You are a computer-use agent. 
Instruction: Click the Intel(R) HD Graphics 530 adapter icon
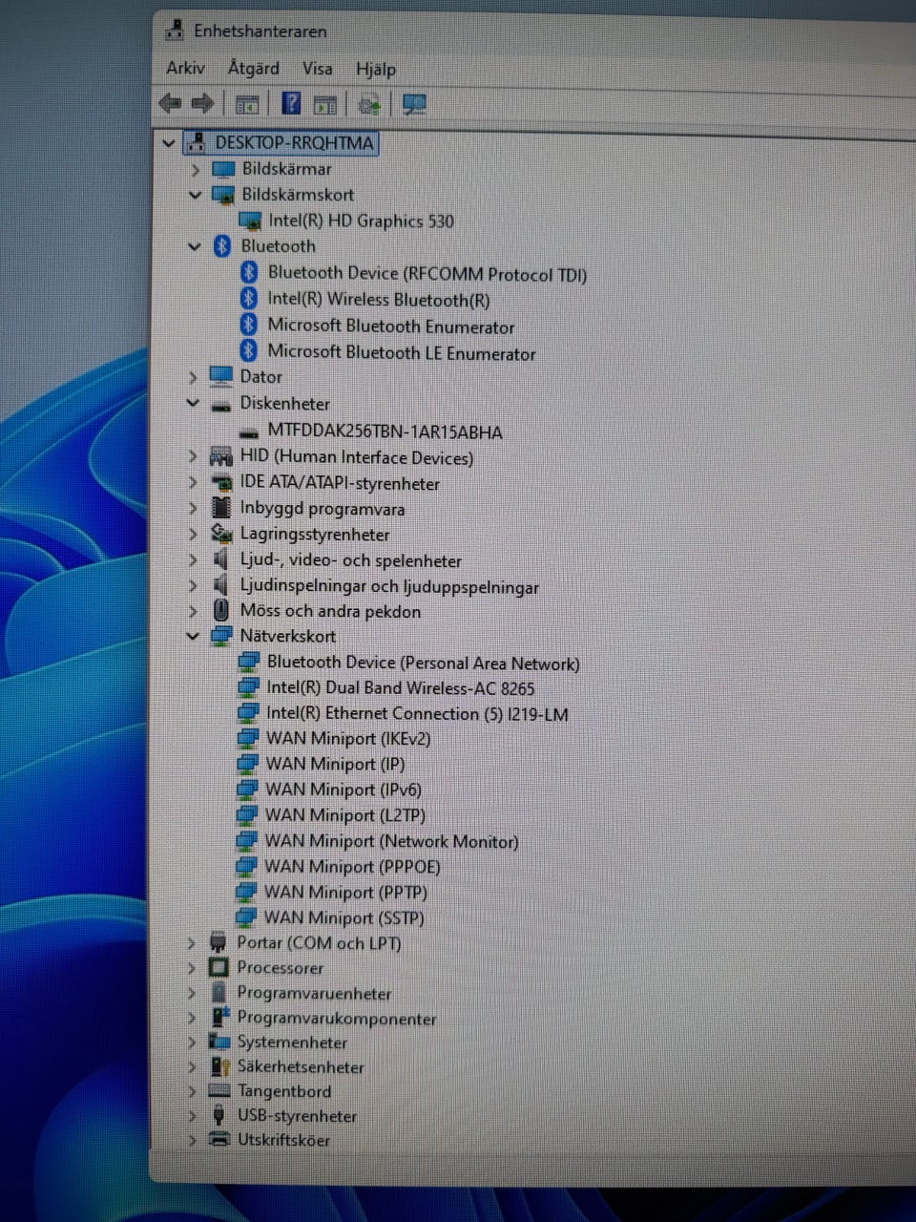coord(249,221)
